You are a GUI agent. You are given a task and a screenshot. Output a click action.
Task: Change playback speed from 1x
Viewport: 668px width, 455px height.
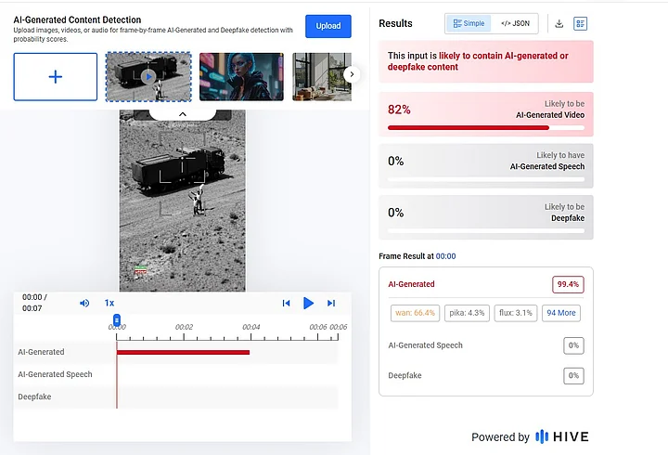click(x=109, y=303)
